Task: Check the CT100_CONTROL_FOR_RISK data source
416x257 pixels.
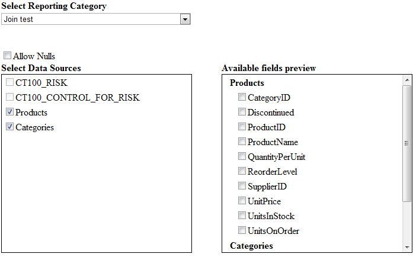Action: pos(9,97)
